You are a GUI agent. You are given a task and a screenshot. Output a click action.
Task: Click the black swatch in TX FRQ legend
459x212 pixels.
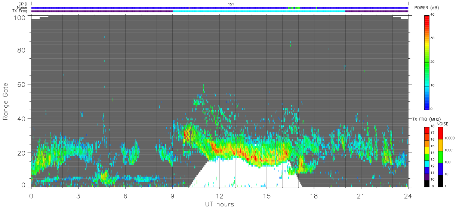coord(427,184)
